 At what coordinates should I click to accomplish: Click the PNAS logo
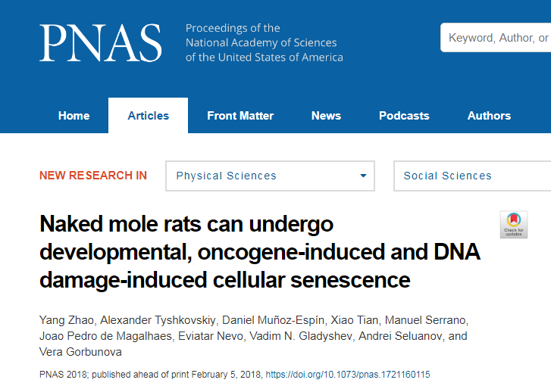tap(101, 43)
